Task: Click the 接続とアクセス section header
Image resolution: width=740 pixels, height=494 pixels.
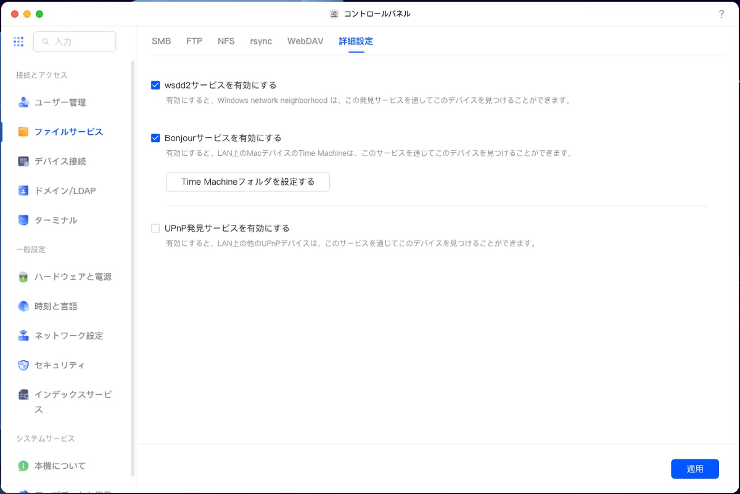Action: coord(42,75)
